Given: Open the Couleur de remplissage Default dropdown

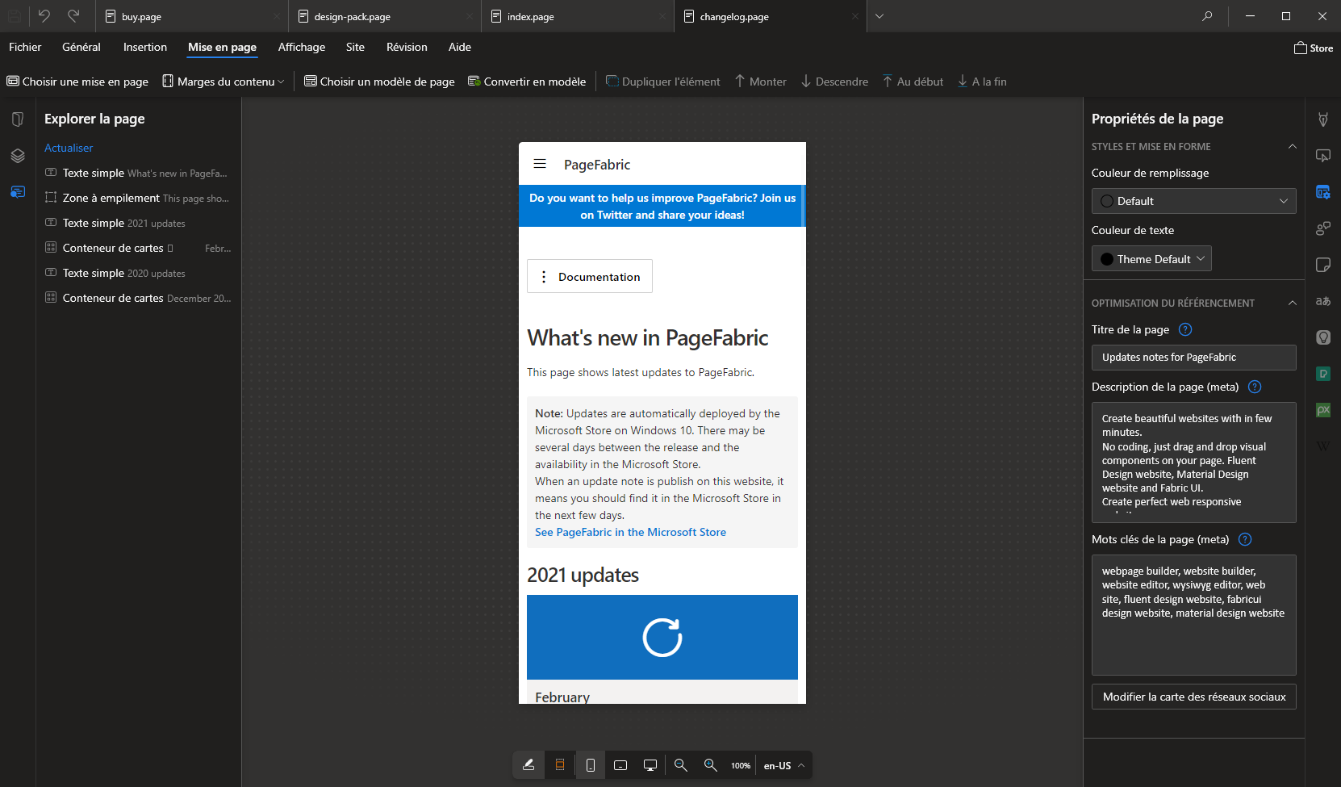Looking at the screenshot, I should (1193, 201).
